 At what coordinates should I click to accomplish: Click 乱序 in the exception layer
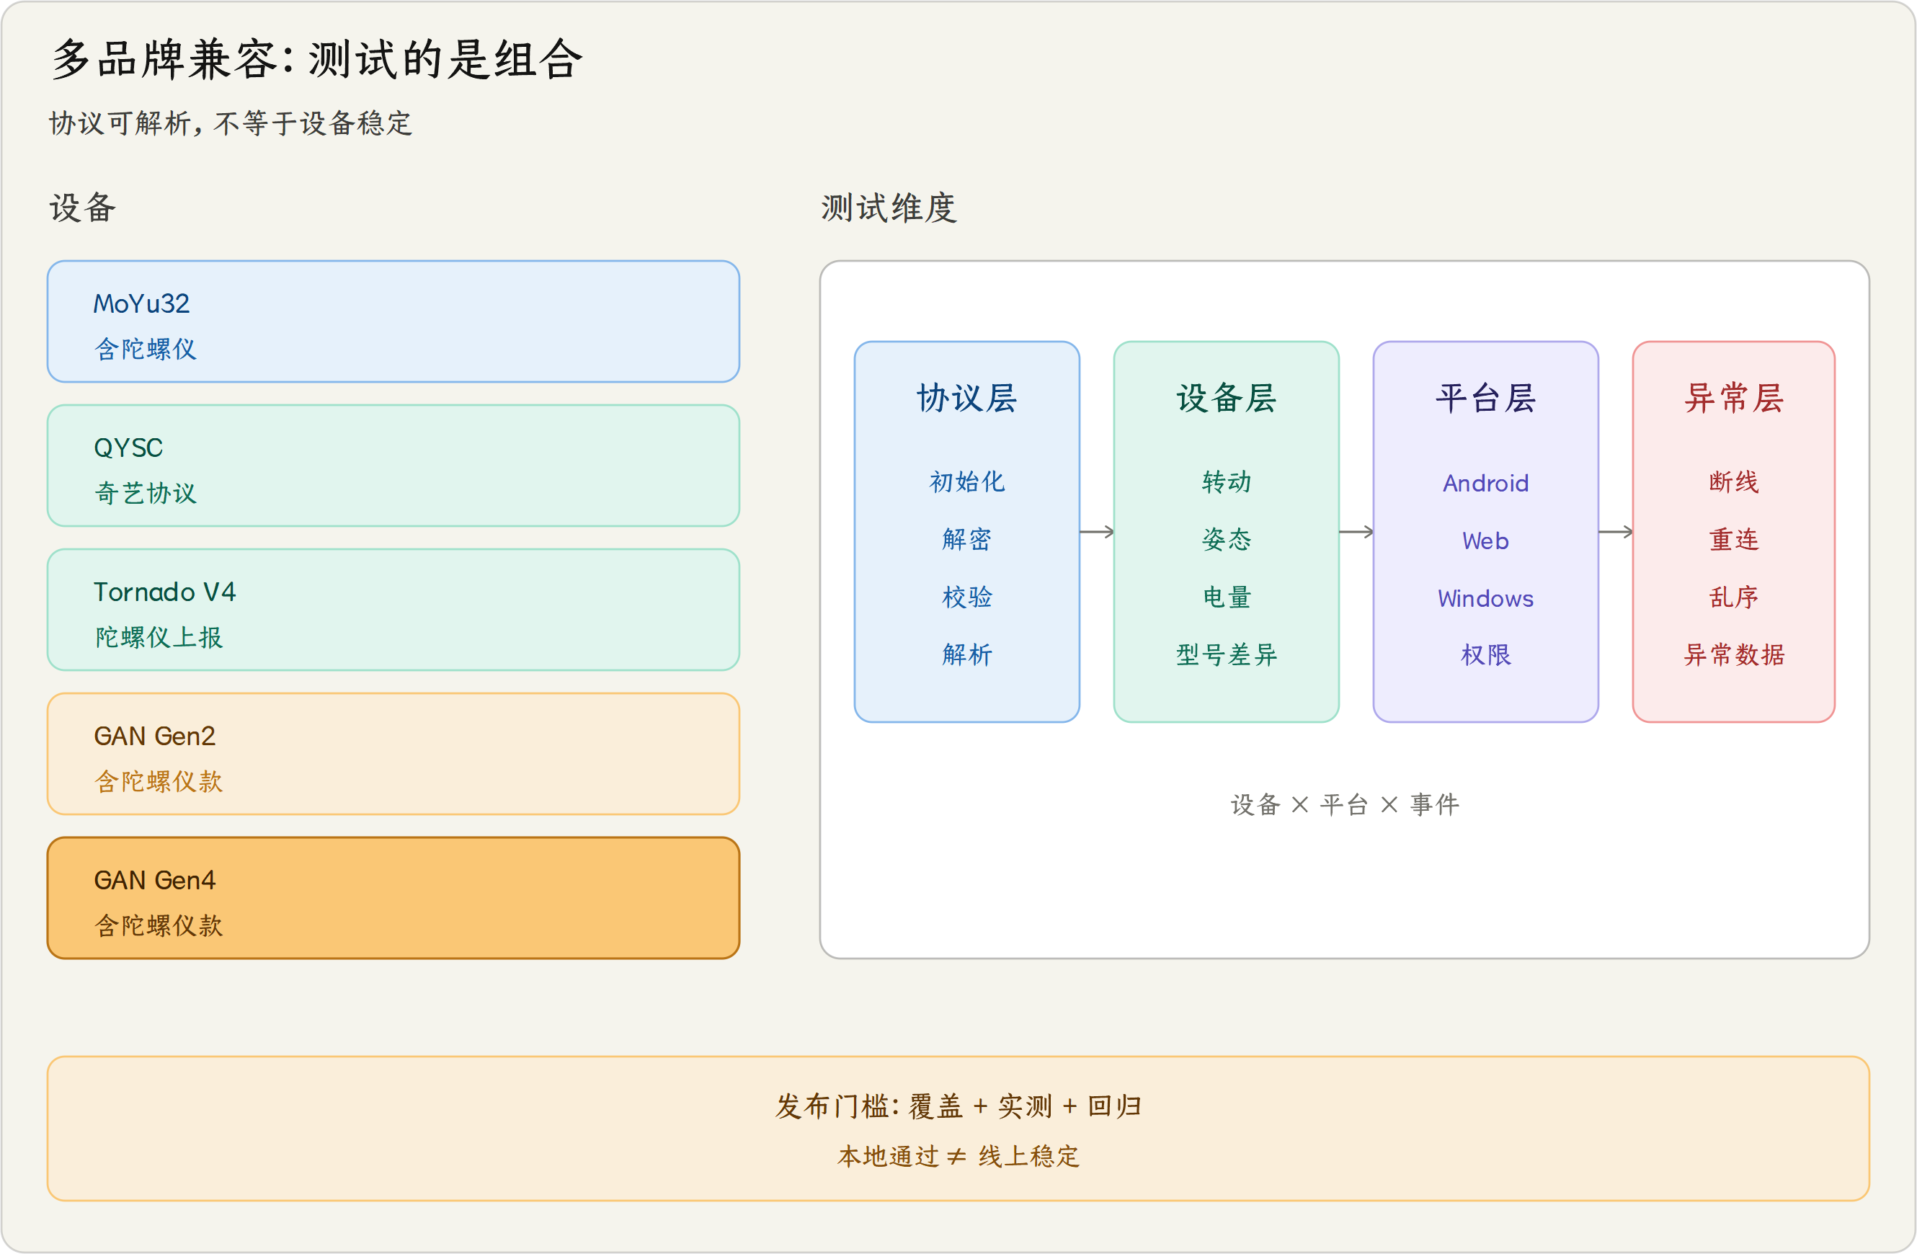pos(1733,597)
